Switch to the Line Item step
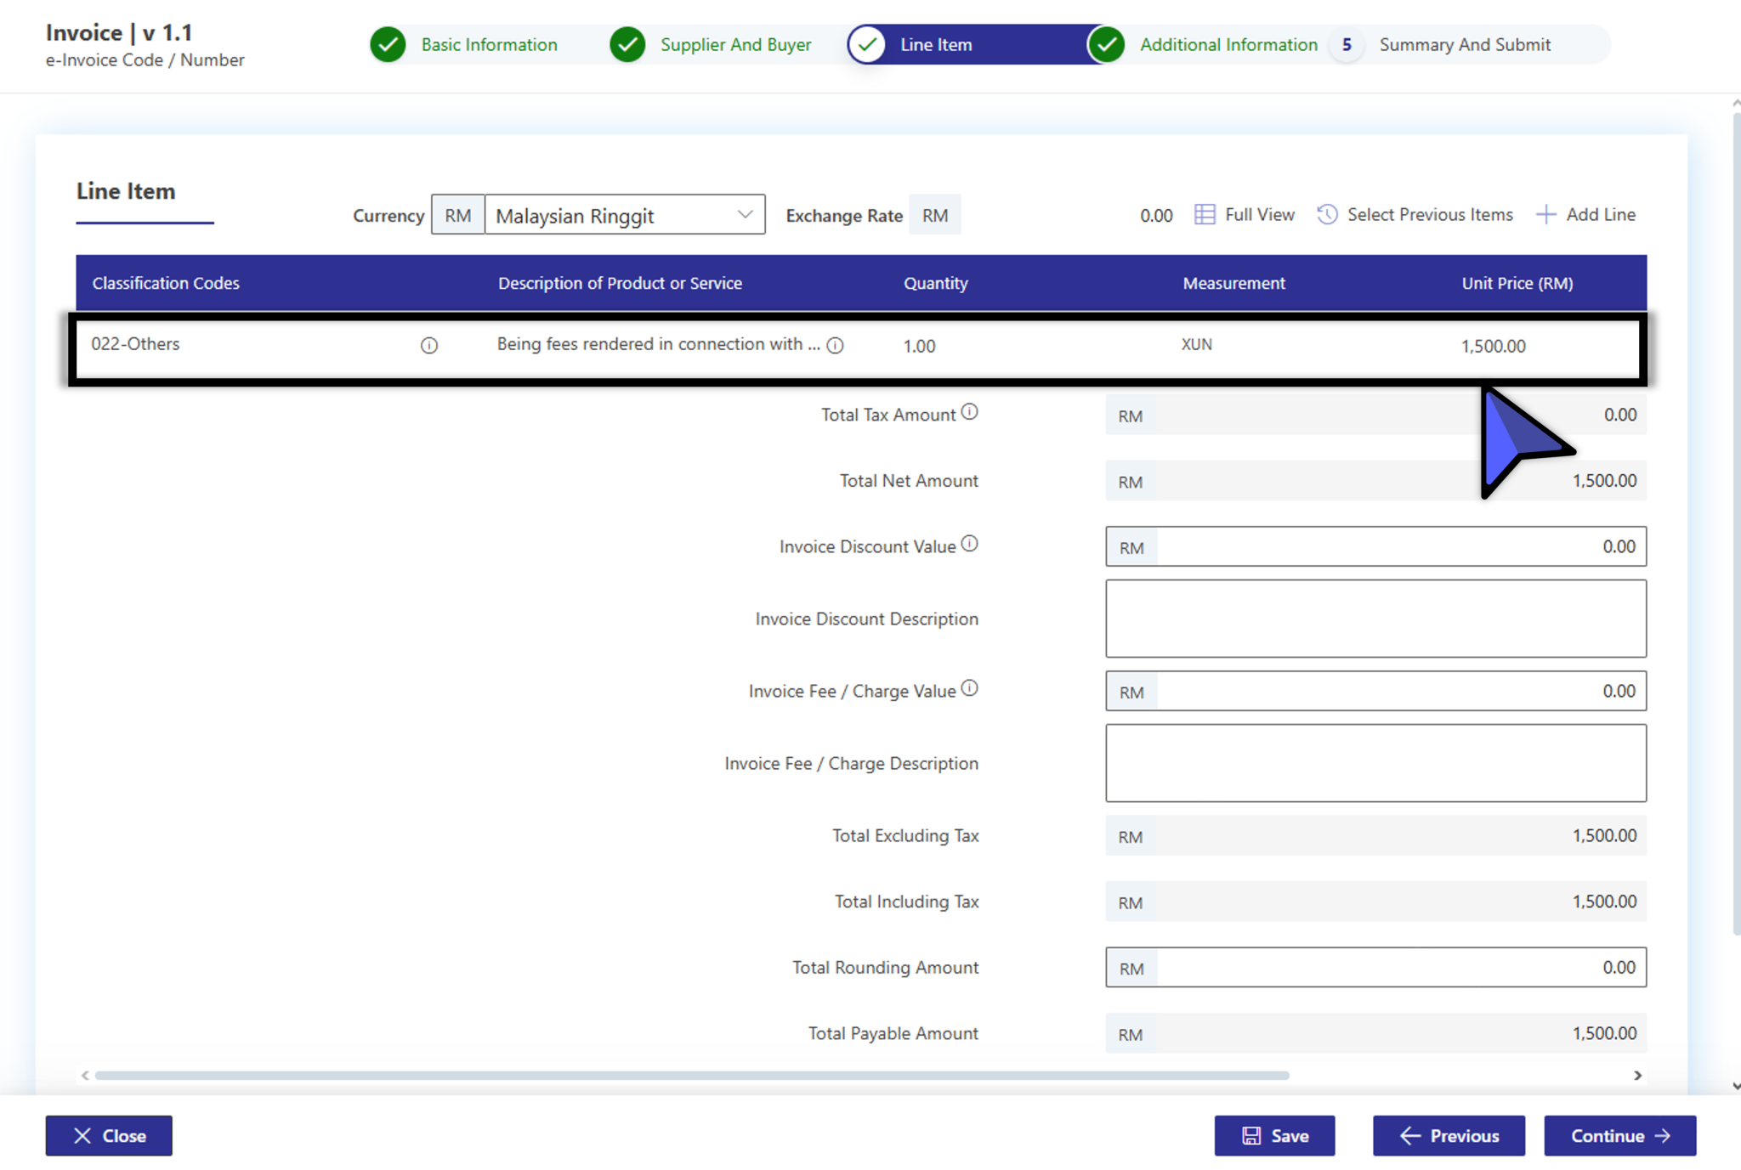This screenshot has height=1170, width=1741. 935,44
